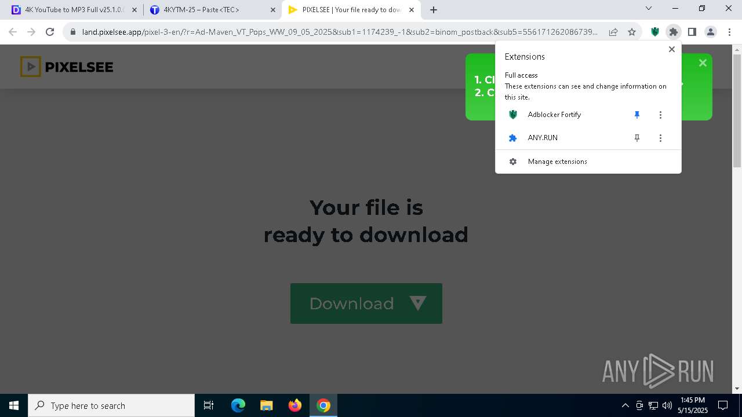Open Task View on taskbar
This screenshot has width=742, height=417.
(209, 405)
